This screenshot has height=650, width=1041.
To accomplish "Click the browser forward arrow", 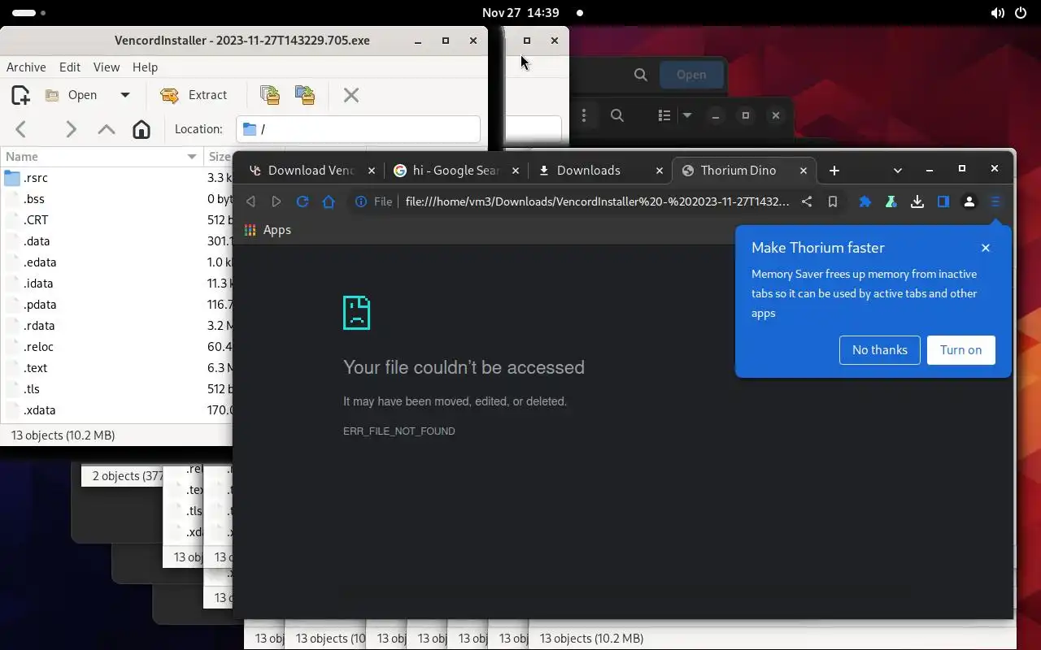I will pos(277,201).
